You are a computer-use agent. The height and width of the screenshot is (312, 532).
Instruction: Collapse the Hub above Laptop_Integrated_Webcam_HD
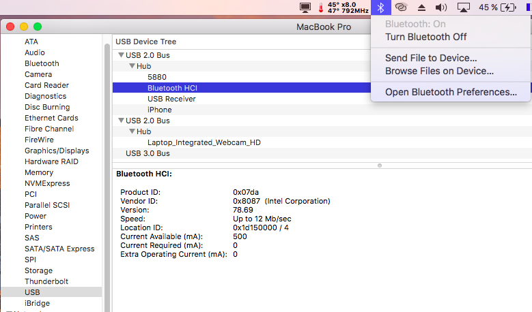(x=132, y=131)
